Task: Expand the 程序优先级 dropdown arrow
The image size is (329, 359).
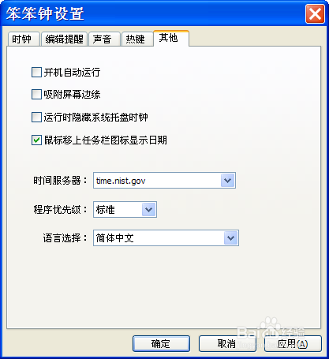Action: click(148, 210)
